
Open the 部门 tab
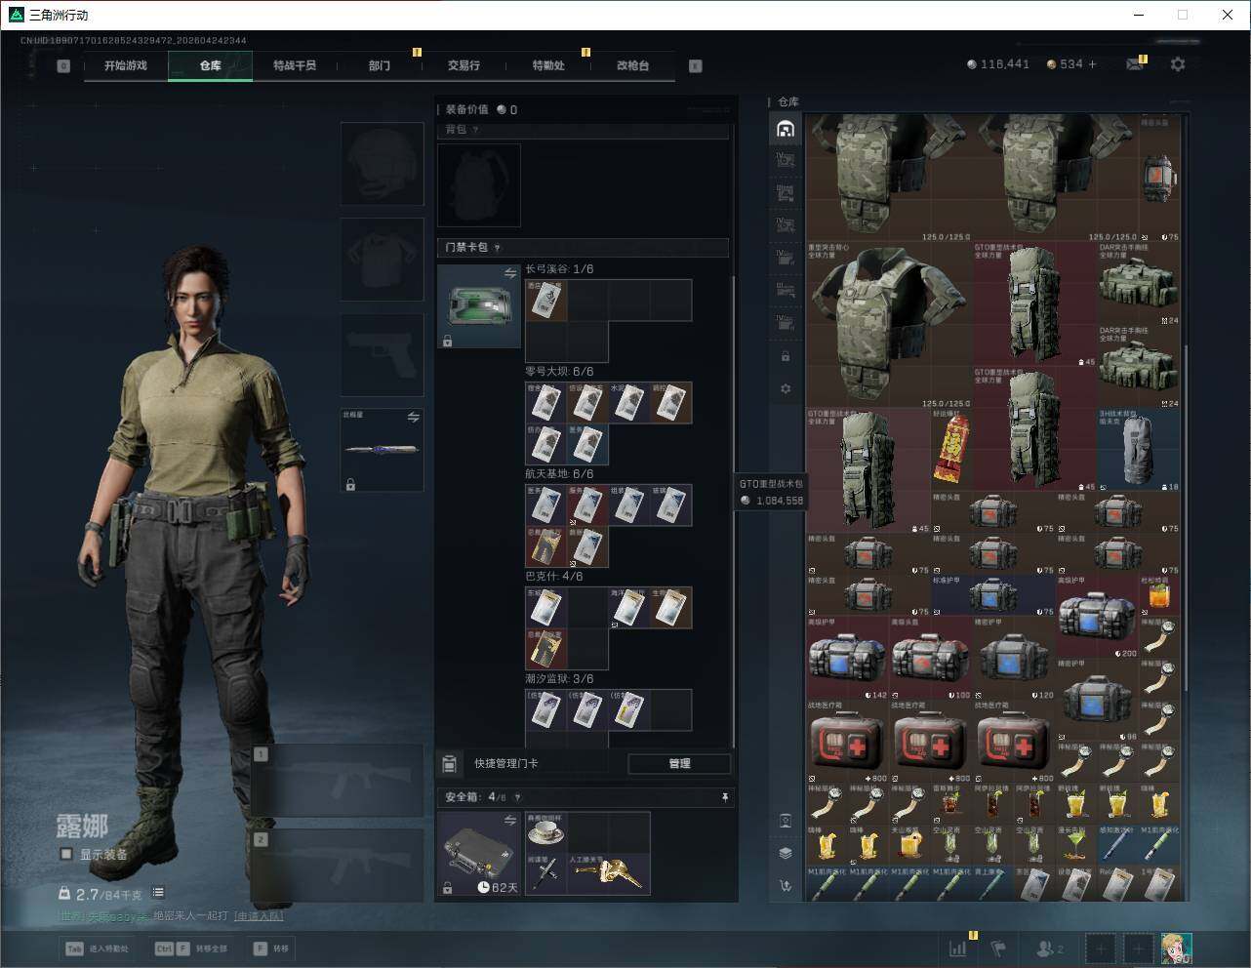(x=380, y=65)
